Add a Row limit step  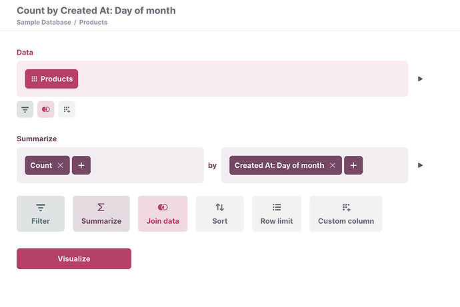click(x=277, y=214)
